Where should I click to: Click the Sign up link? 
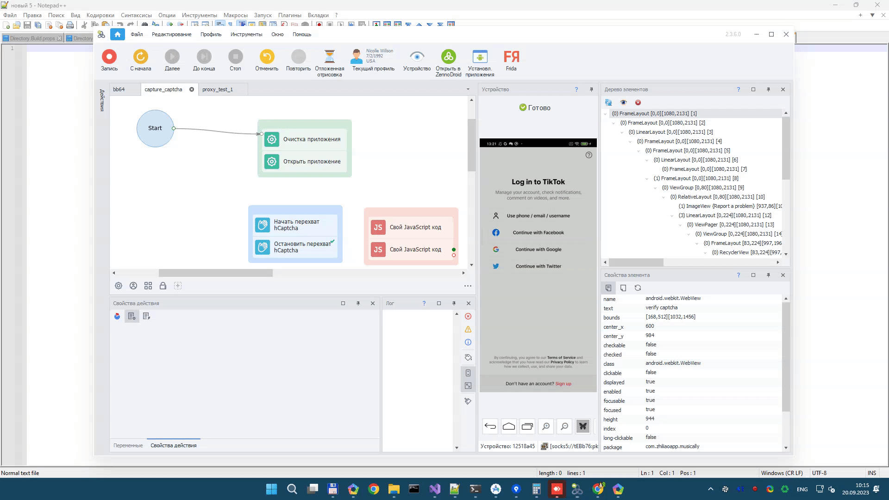pos(563,384)
